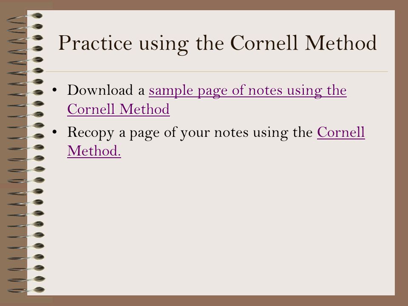Click the word Download in first bullet
This screenshot has width=408, height=306.
pyautogui.click(x=100, y=90)
